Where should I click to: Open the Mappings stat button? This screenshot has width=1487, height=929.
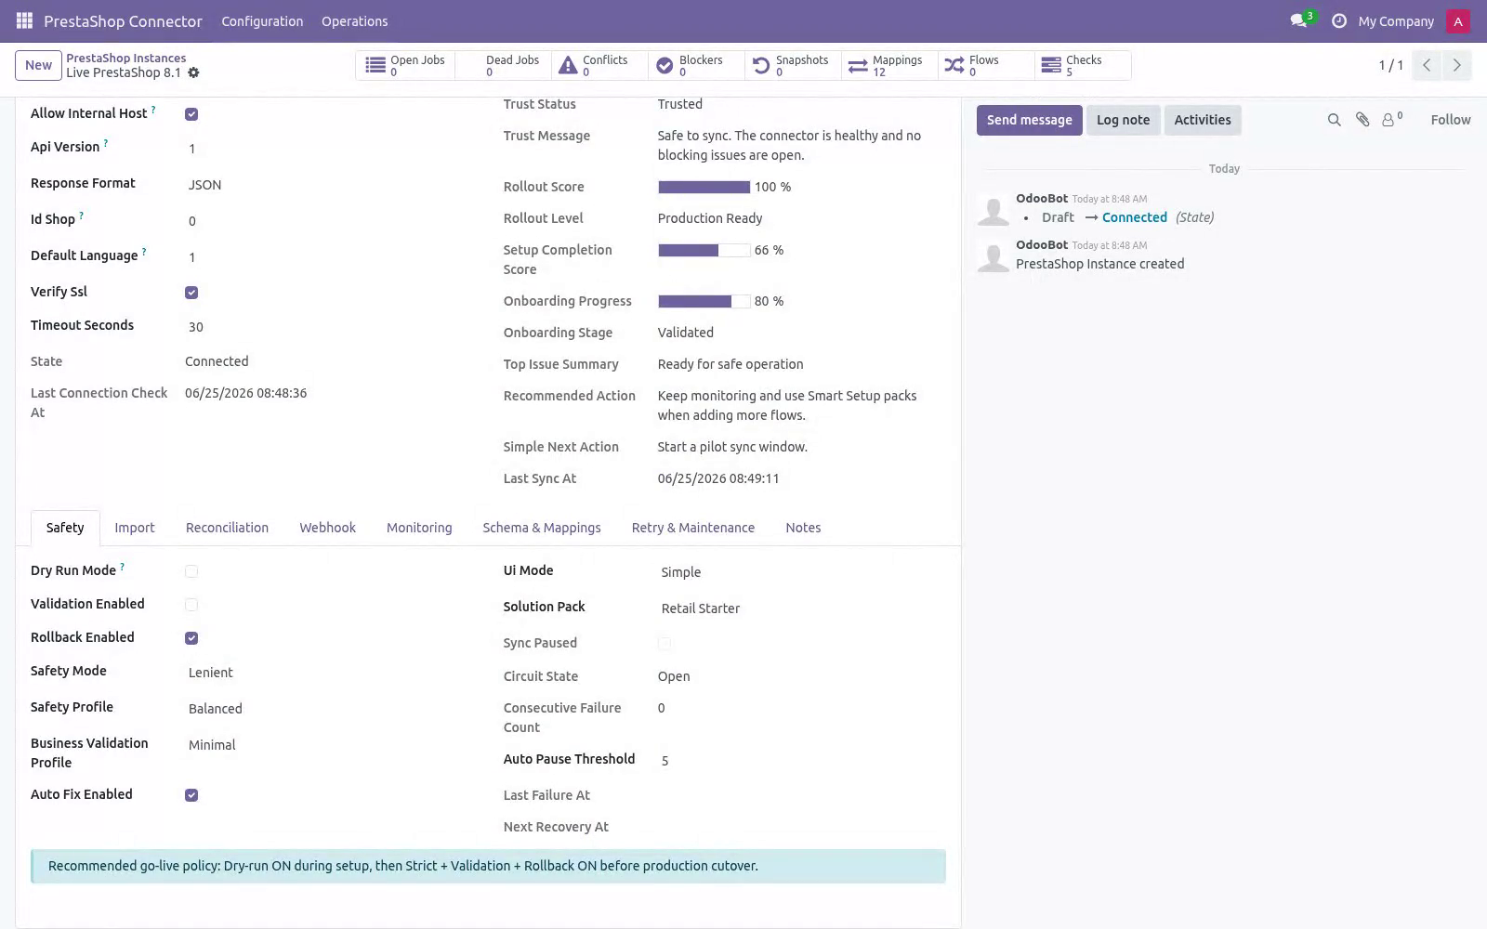(x=888, y=66)
